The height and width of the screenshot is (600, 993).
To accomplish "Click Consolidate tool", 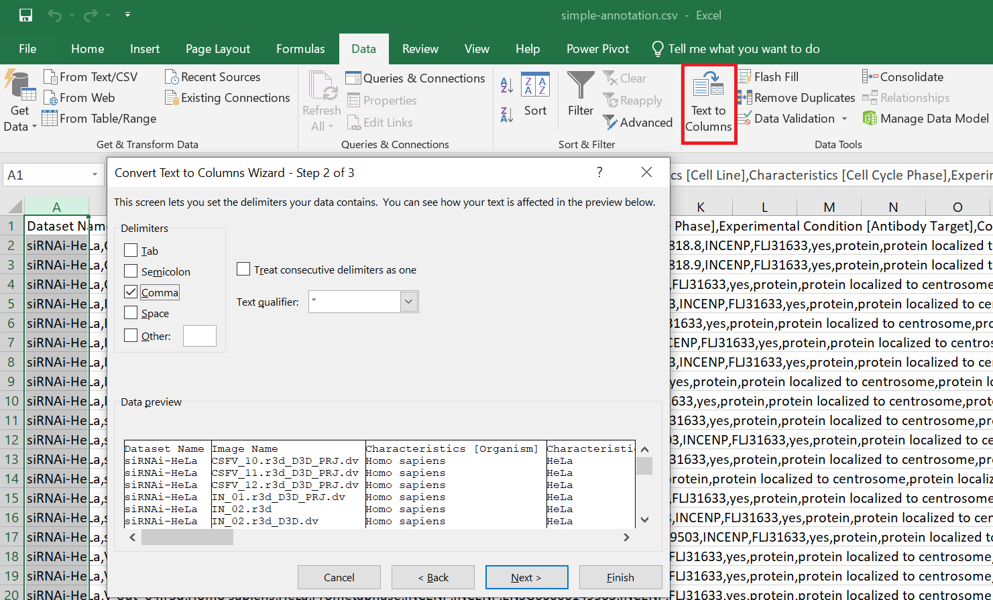I will [x=903, y=77].
